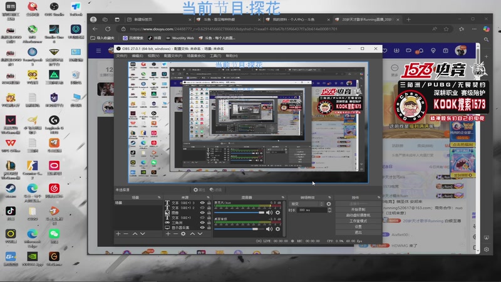Click 开始录制 button in OBS controls
Image resolution: width=501 pixels, height=282 pixels.
(x=358, y=209)
